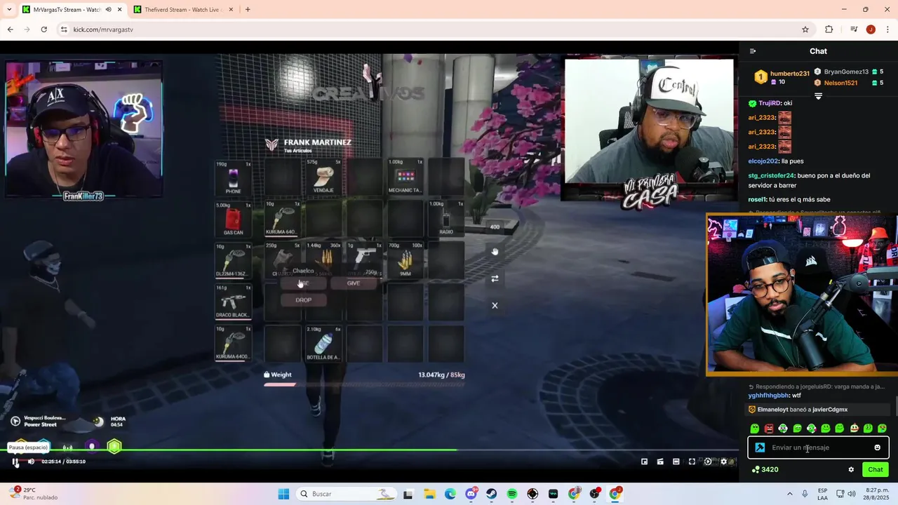Select the RADIO inventory item
The image size is (898, 505).
(446, 218)
